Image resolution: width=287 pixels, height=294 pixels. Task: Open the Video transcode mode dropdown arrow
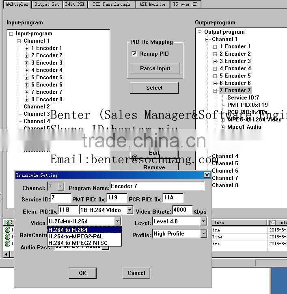(117, 221)
